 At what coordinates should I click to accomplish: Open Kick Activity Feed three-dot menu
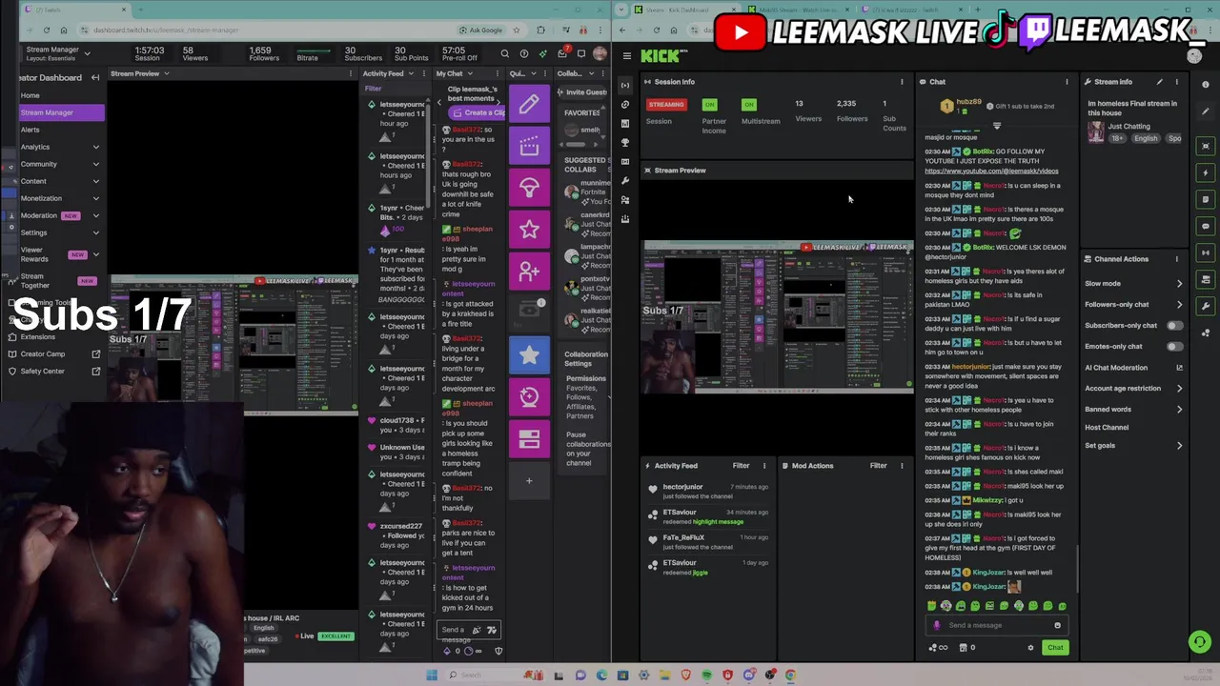pos(763,466)
